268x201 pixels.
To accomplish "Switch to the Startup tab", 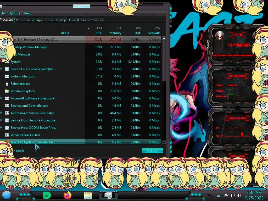I will [x=61, y=20].
